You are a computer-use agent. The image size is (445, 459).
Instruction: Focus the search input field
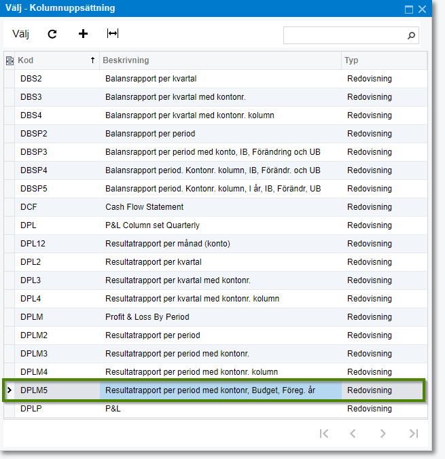click(344, 35)
